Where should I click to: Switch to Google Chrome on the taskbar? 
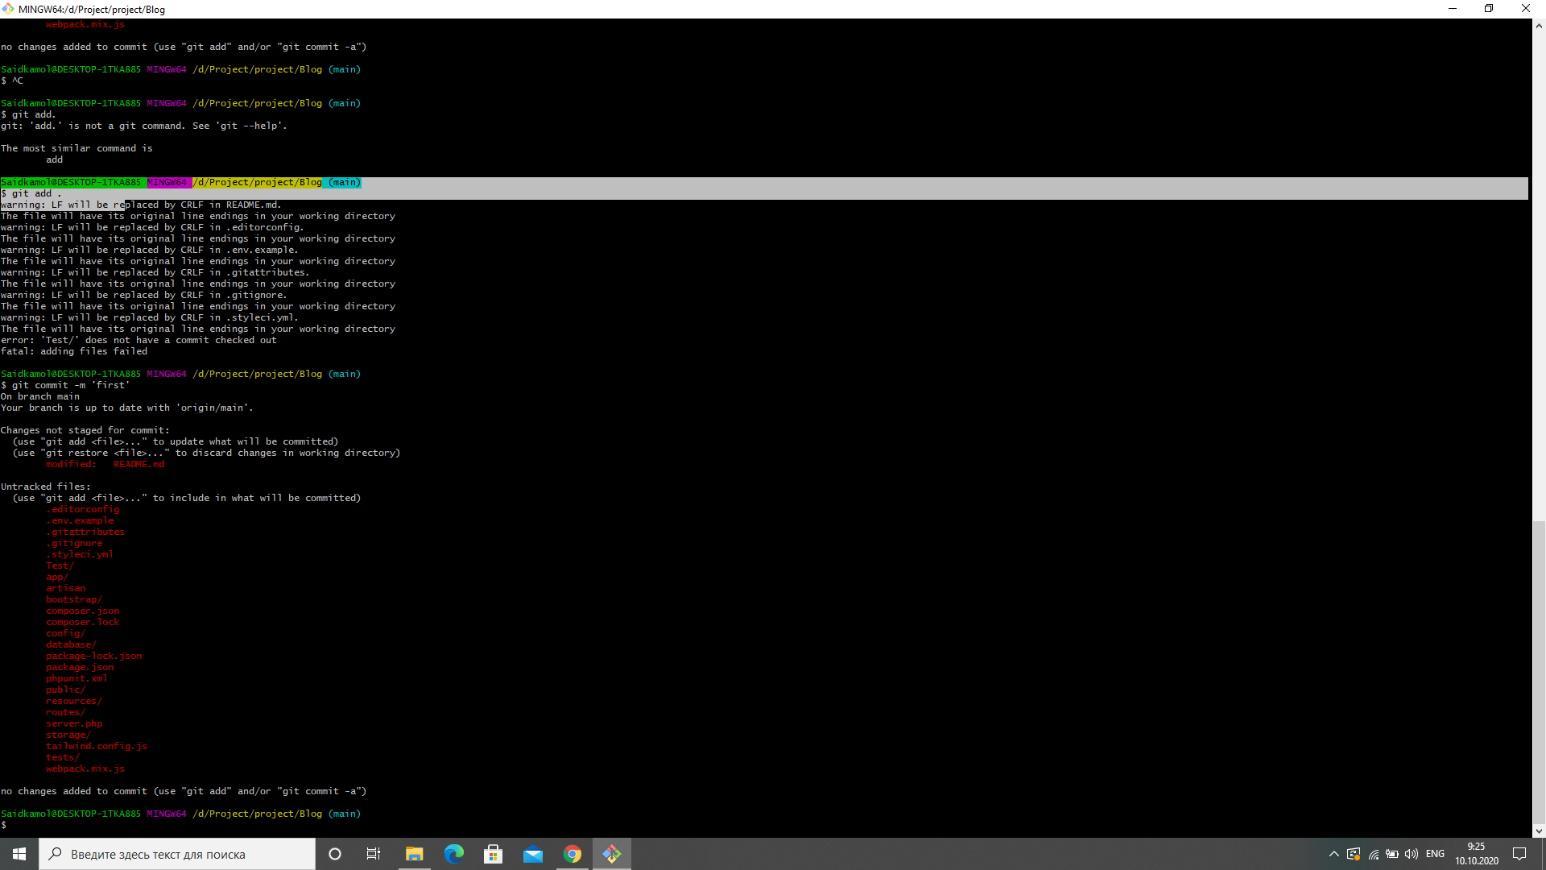point(573,854)
